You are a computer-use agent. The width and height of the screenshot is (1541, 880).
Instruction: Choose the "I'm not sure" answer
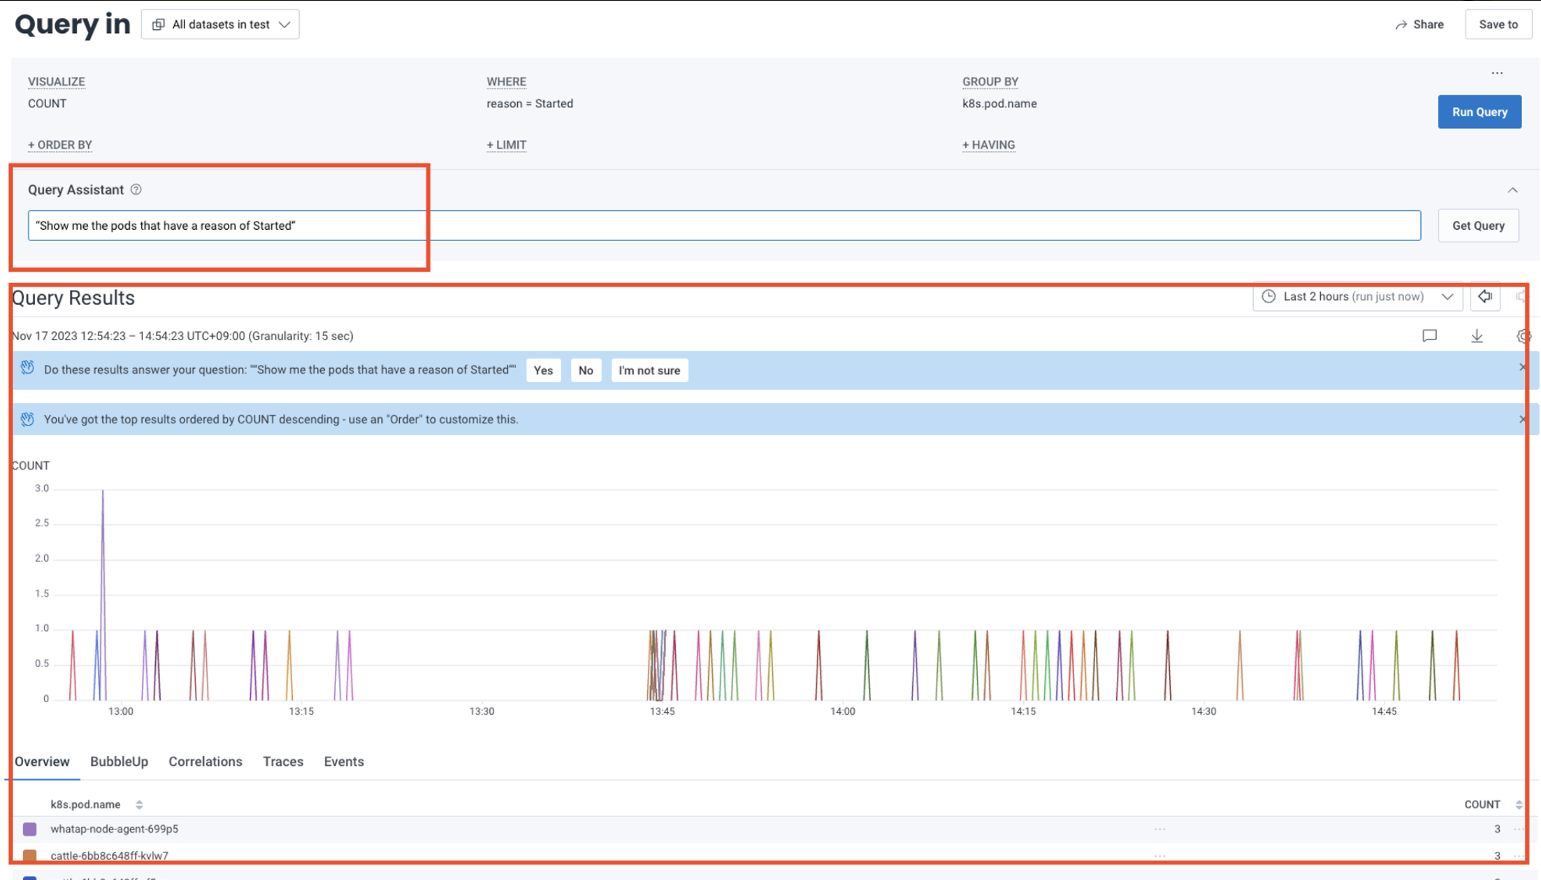tap(649, 370)
